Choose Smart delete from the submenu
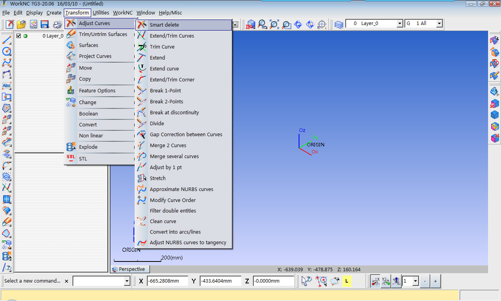 [x=184, y=25]
